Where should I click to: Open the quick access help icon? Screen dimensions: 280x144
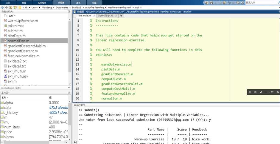(242, 3)
